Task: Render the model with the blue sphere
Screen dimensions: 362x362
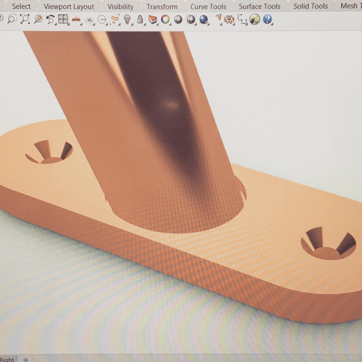Action: coord(203,20)
